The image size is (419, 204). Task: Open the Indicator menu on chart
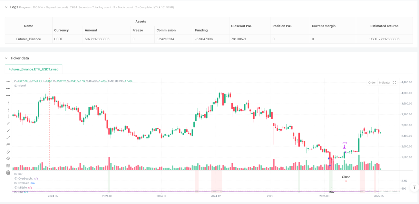click(385, 83)
